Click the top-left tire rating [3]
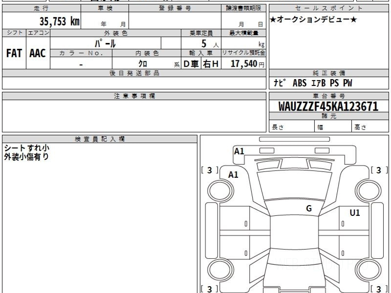Screen dimensions: 391x293 (x=210, y=170)
